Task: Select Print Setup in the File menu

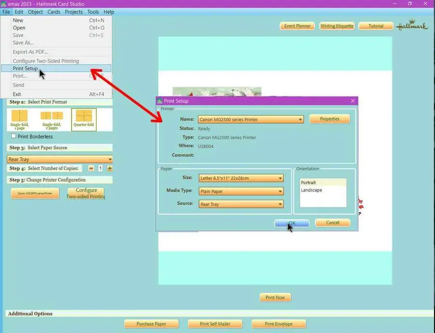Action: pyautogui.click(x=56, y=68)
